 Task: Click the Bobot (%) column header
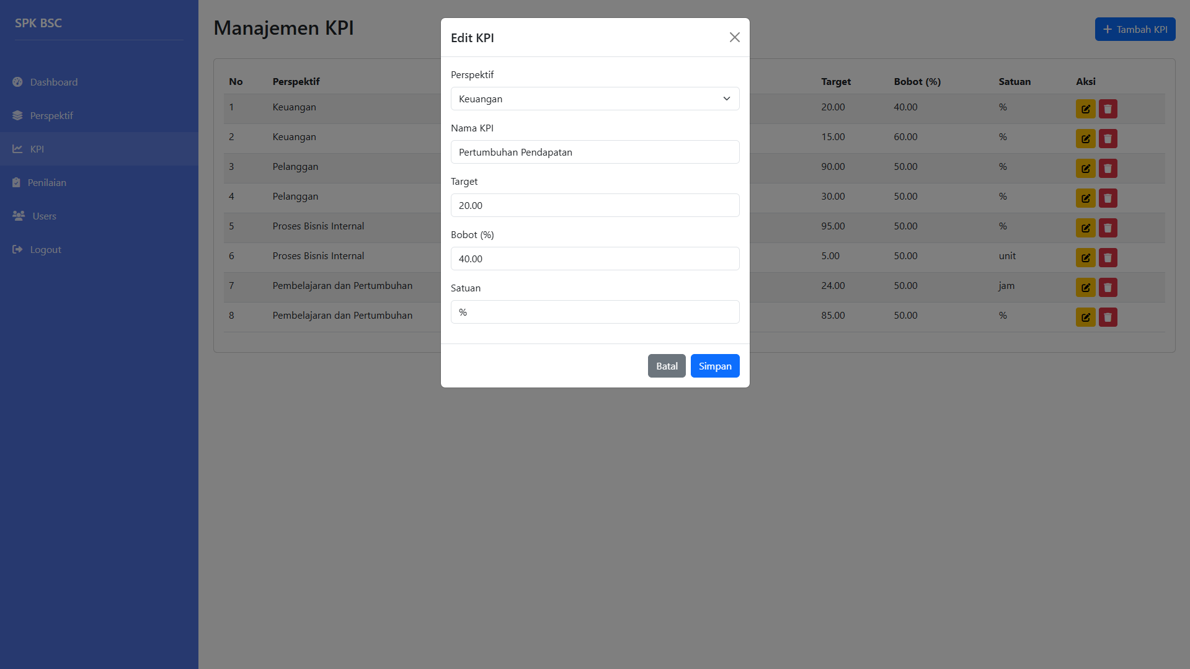click(x=917, y=81)
